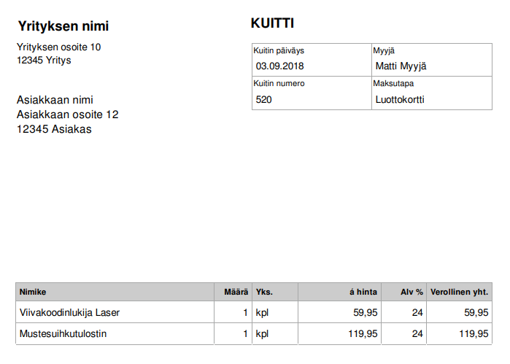The height and width of the screenshot is (364, 510).
Task: Click the 'Verollinen yht.' column header
Action: click(x=460, y=292)
